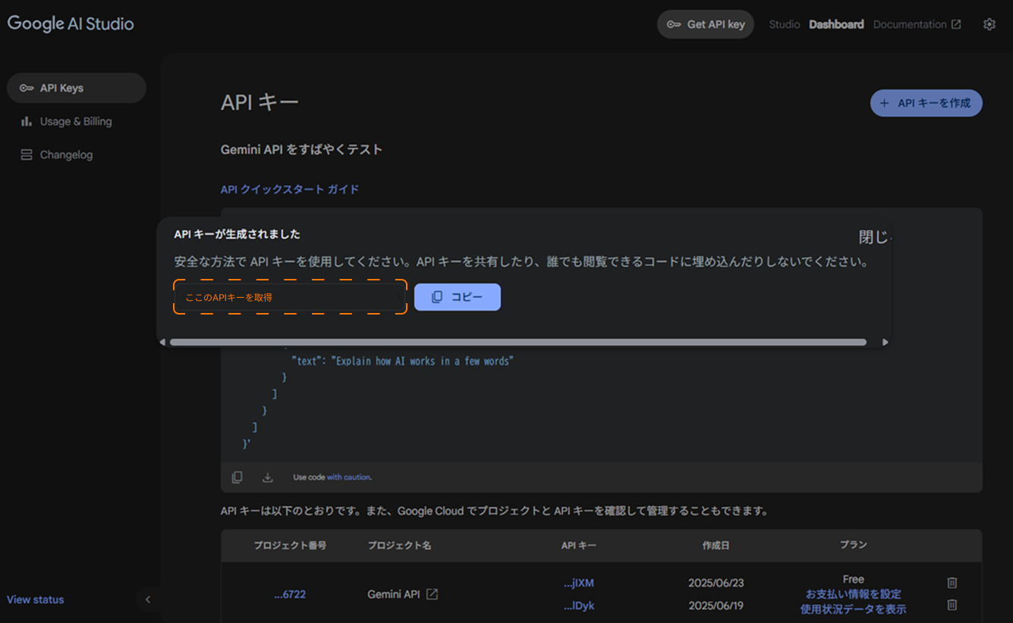Click the Get API key button
Viewport: 1013px width, 623px height.
[706, 24]
